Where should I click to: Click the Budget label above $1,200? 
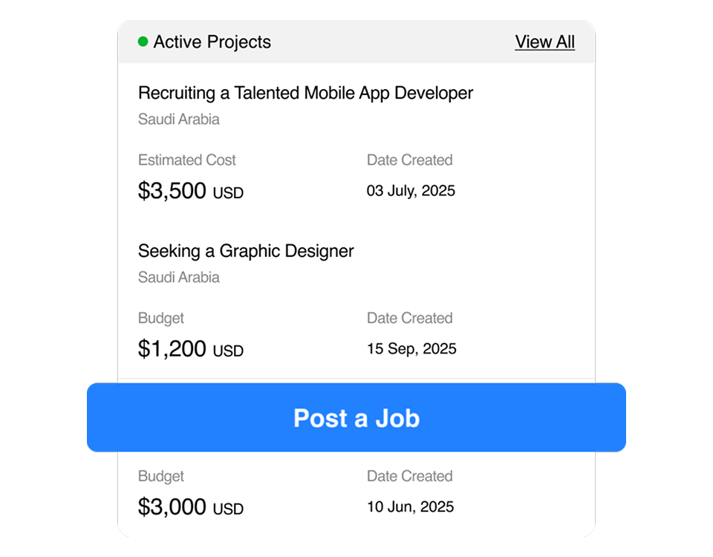coord(161,318)
